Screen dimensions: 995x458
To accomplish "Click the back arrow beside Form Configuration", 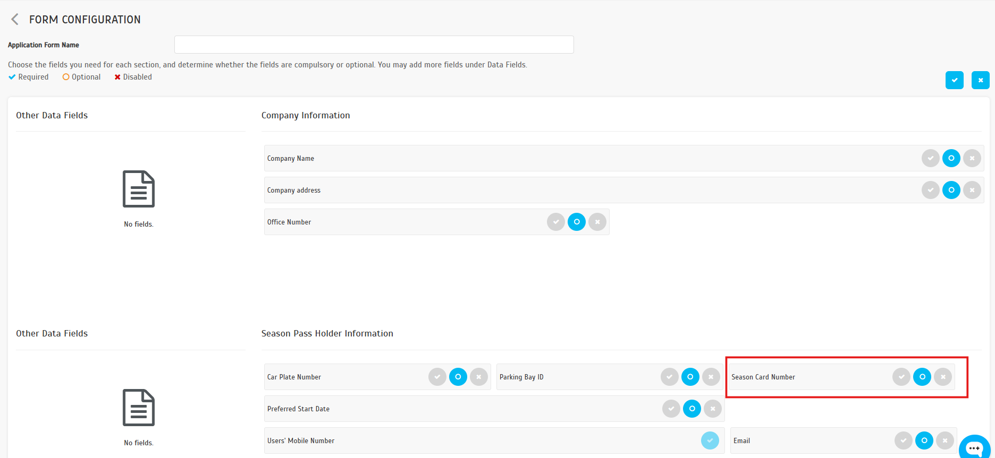I will (15, 20).
